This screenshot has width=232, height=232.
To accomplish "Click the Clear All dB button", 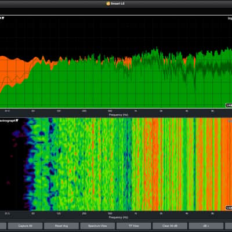I will pyautogui.click(x=170, y=226).
